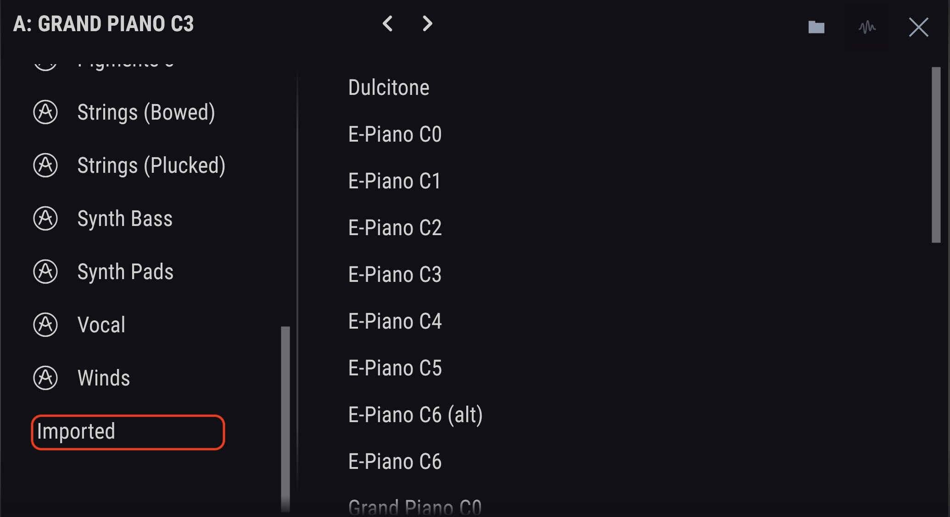
Task: Pick the E-Piano C3 sample
Action: click(x=395, y=275)
